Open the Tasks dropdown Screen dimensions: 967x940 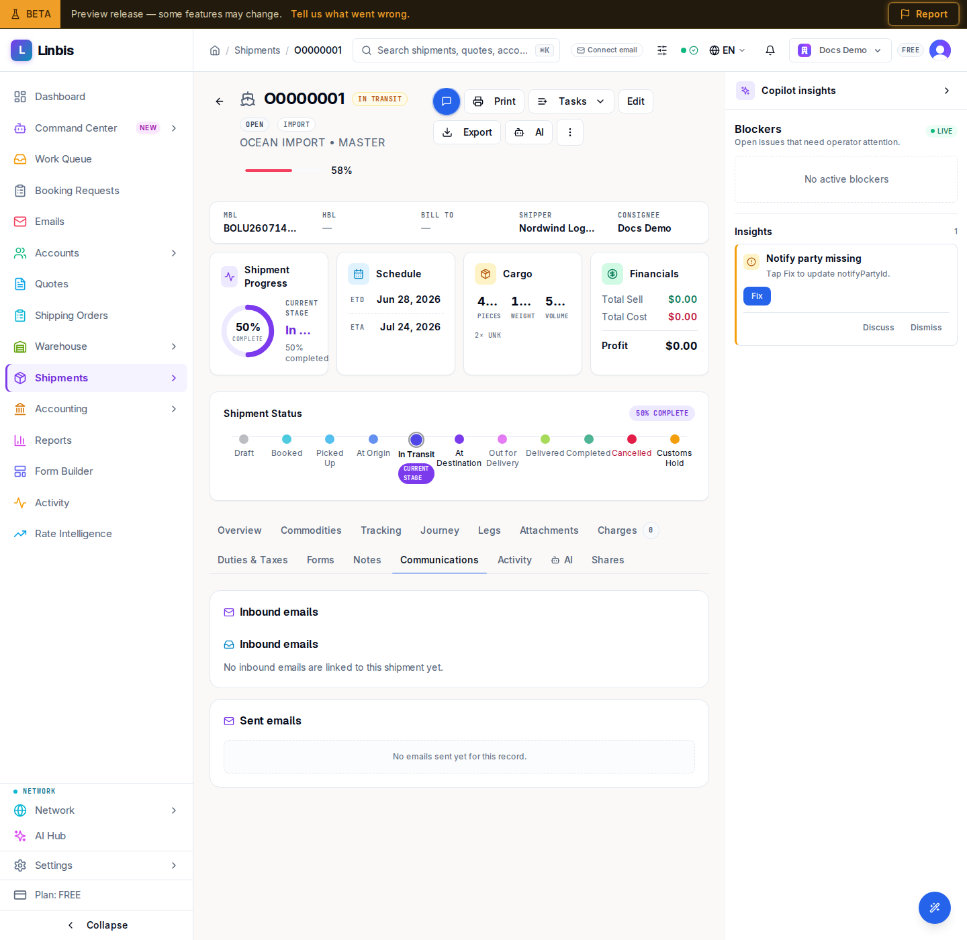coord(571,101)
